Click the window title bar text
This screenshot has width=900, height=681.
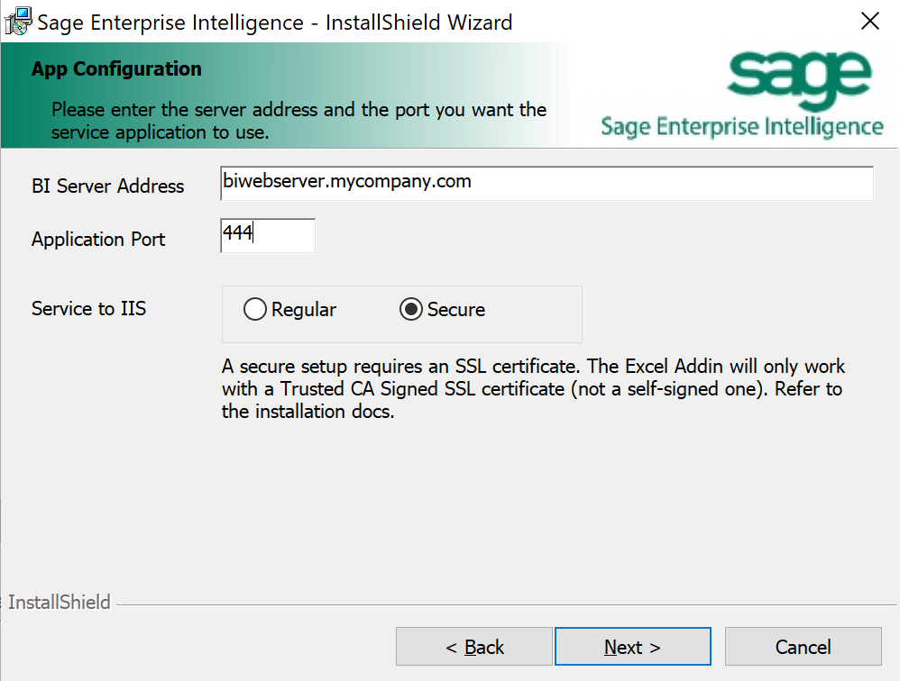click(x=274, y=22)
